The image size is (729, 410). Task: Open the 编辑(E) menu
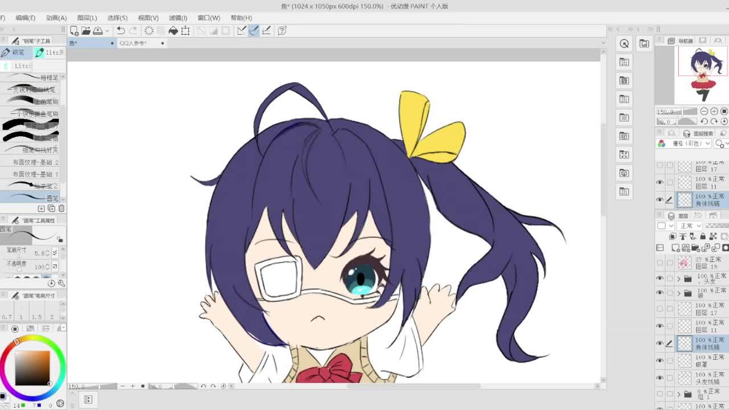[x=26, y=18]
